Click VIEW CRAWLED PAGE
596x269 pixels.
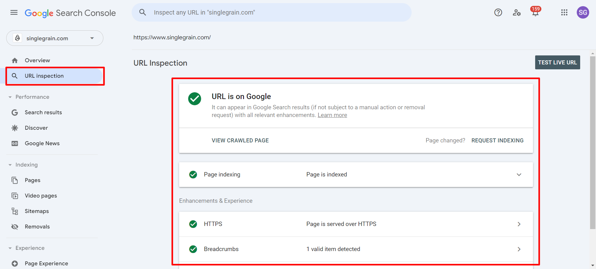[x=240, y=141]
